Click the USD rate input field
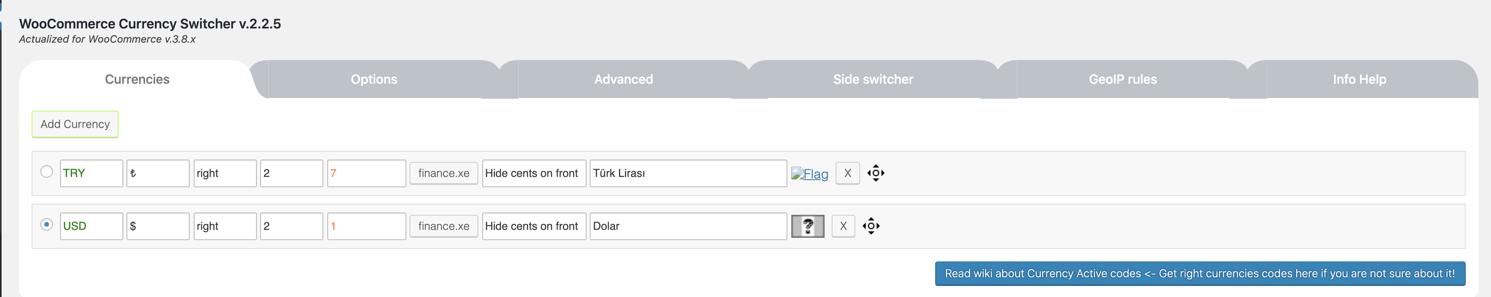Screen dimensions: 1491x297 (x=366, y=226)
